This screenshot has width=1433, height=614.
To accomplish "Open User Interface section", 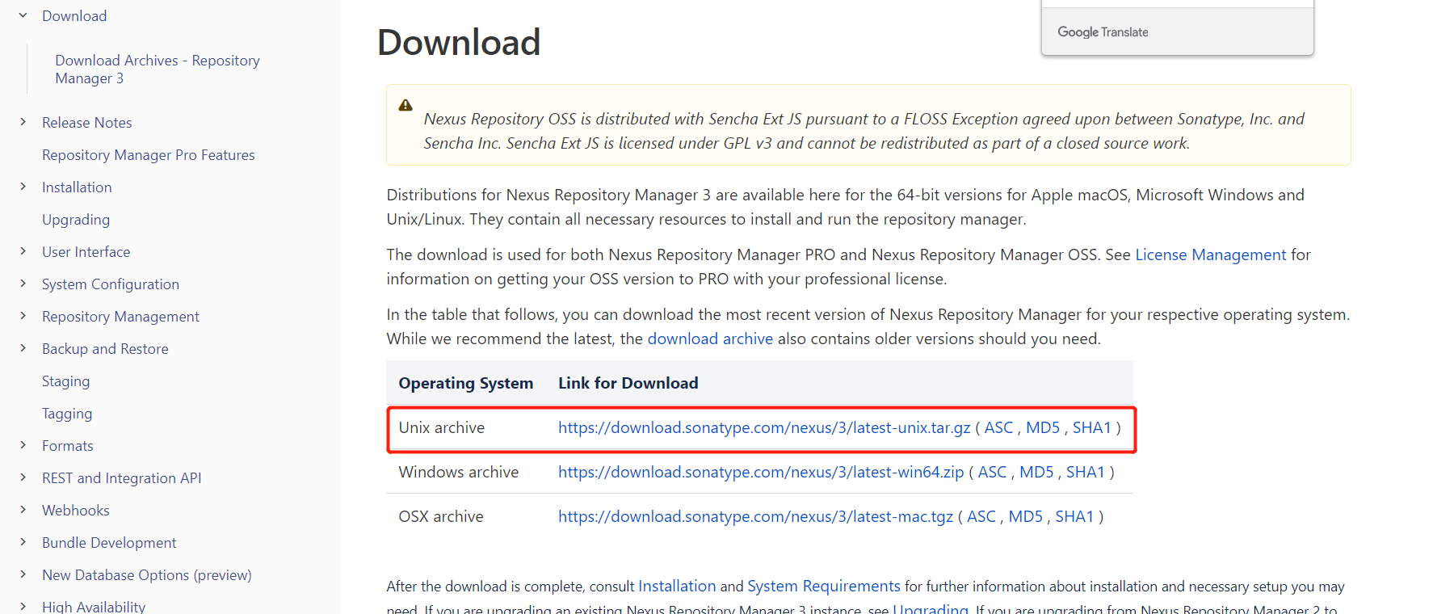I will pos(86,252).
